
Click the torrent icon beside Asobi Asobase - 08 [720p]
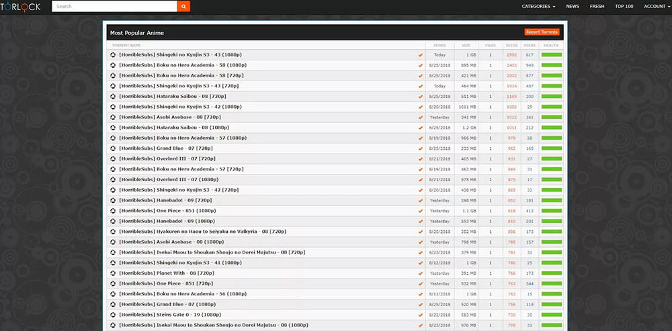(x=113, y=117)
